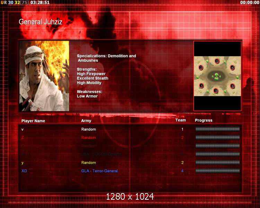Click the 03:28:51 clock at top left
Viewport: 260px width, 208px height.
coord(40,2)
